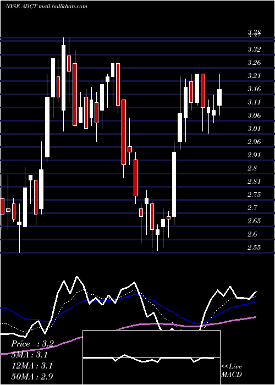The width and height of the screenshot is (275, 385).
Task: Click the MACD inset chart panel
Action: tap(151, 358)
